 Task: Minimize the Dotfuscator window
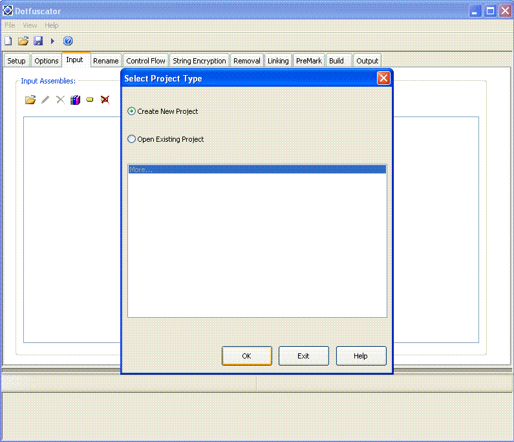(475, 11)
